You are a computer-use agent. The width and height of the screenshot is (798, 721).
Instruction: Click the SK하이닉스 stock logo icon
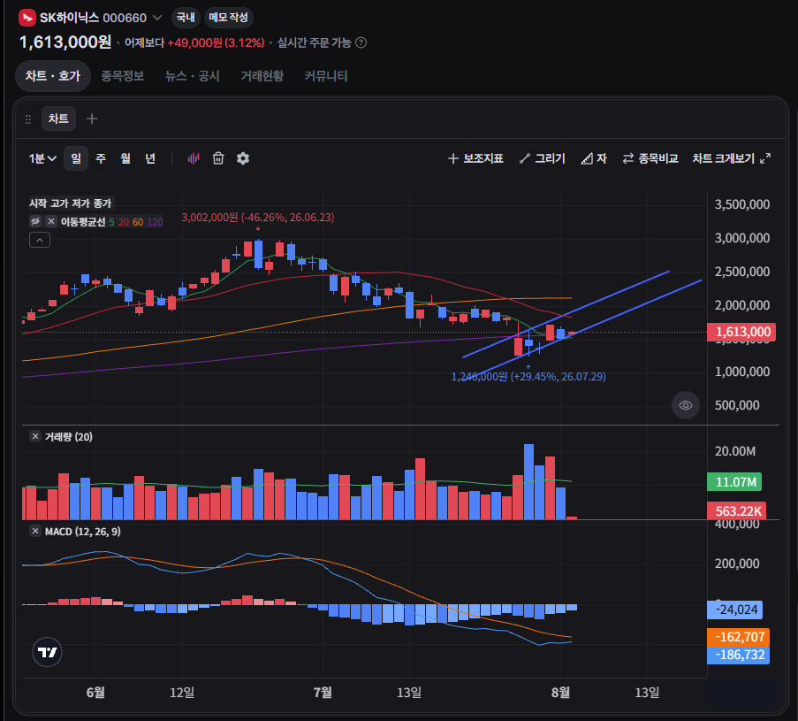tap(27, 18)
